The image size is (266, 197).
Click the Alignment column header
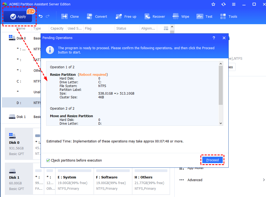pyautogui.click(x=148, y=28)
